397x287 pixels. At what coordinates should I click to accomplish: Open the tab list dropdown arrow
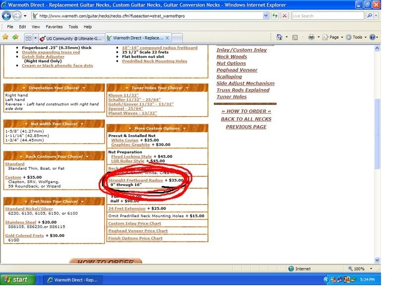coord(35,38)
